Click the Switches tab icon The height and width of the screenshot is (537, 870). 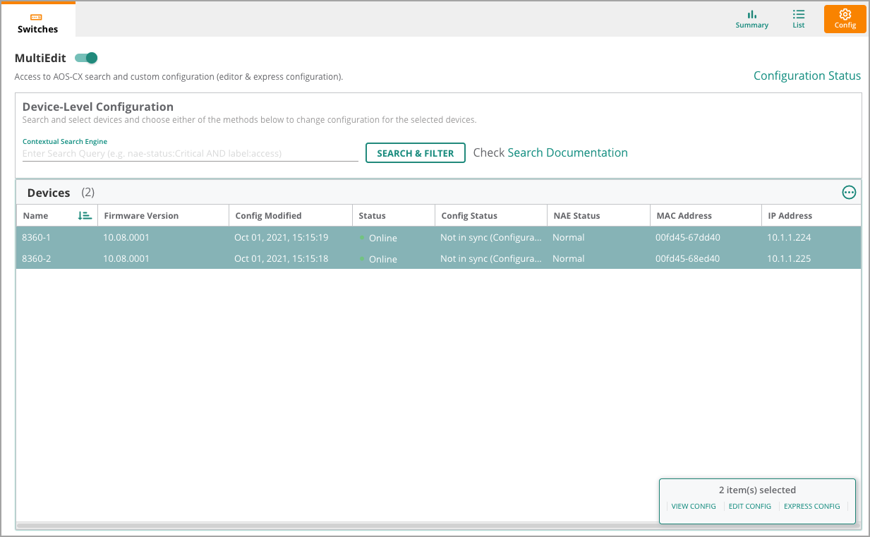tap(37, 17)
